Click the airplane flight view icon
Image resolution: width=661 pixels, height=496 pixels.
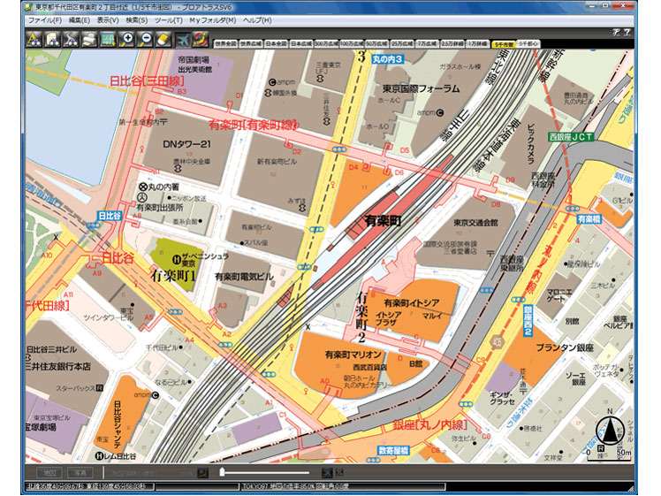(183, 39)
